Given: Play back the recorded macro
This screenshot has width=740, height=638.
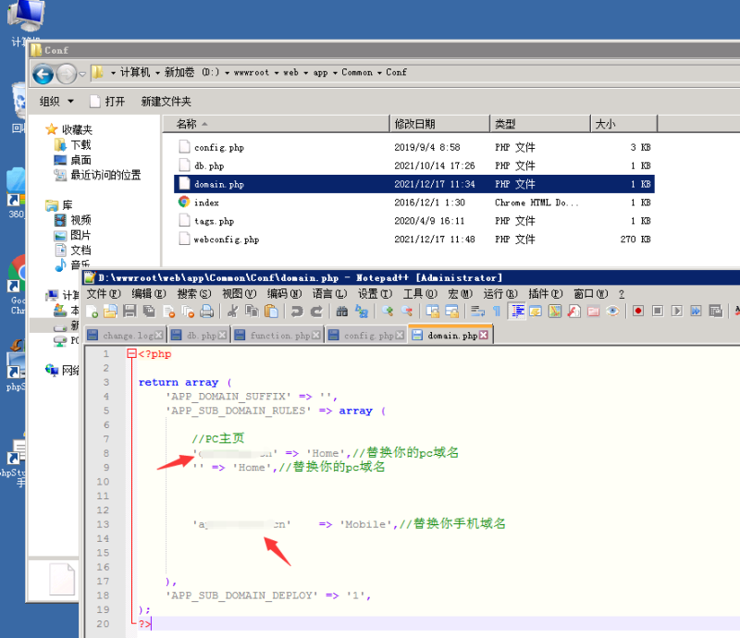Looking at the screenshot, I should click(x=677, y=312).
